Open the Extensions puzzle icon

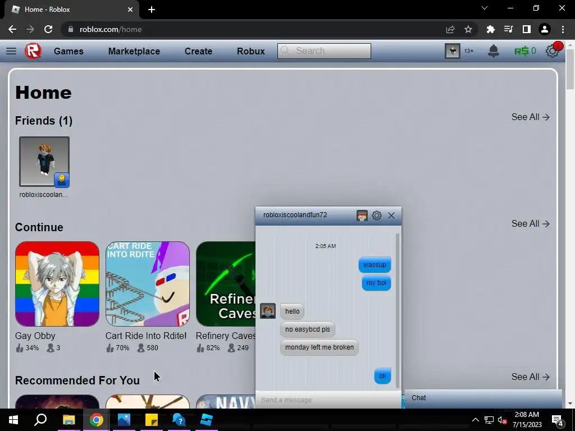coord(490,29)
